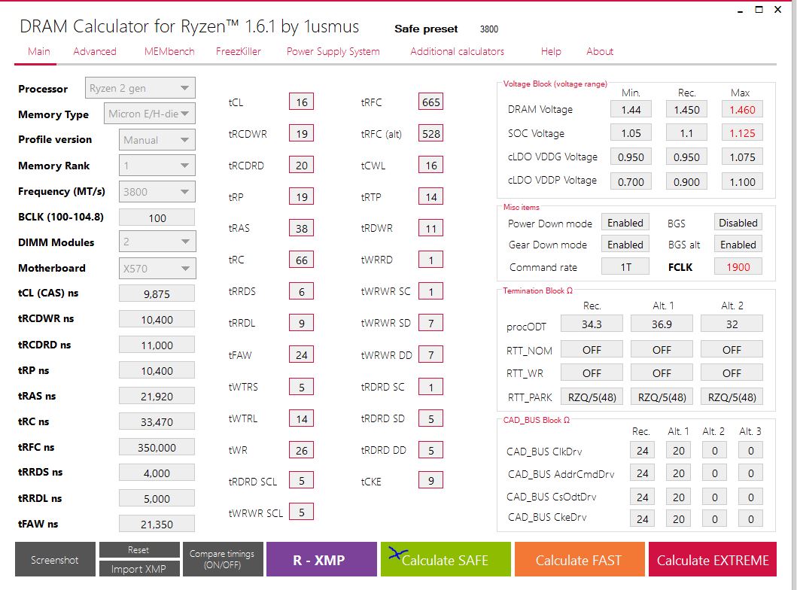Click the tRFC ns field showing 350,000

click(x=157, y=447)
